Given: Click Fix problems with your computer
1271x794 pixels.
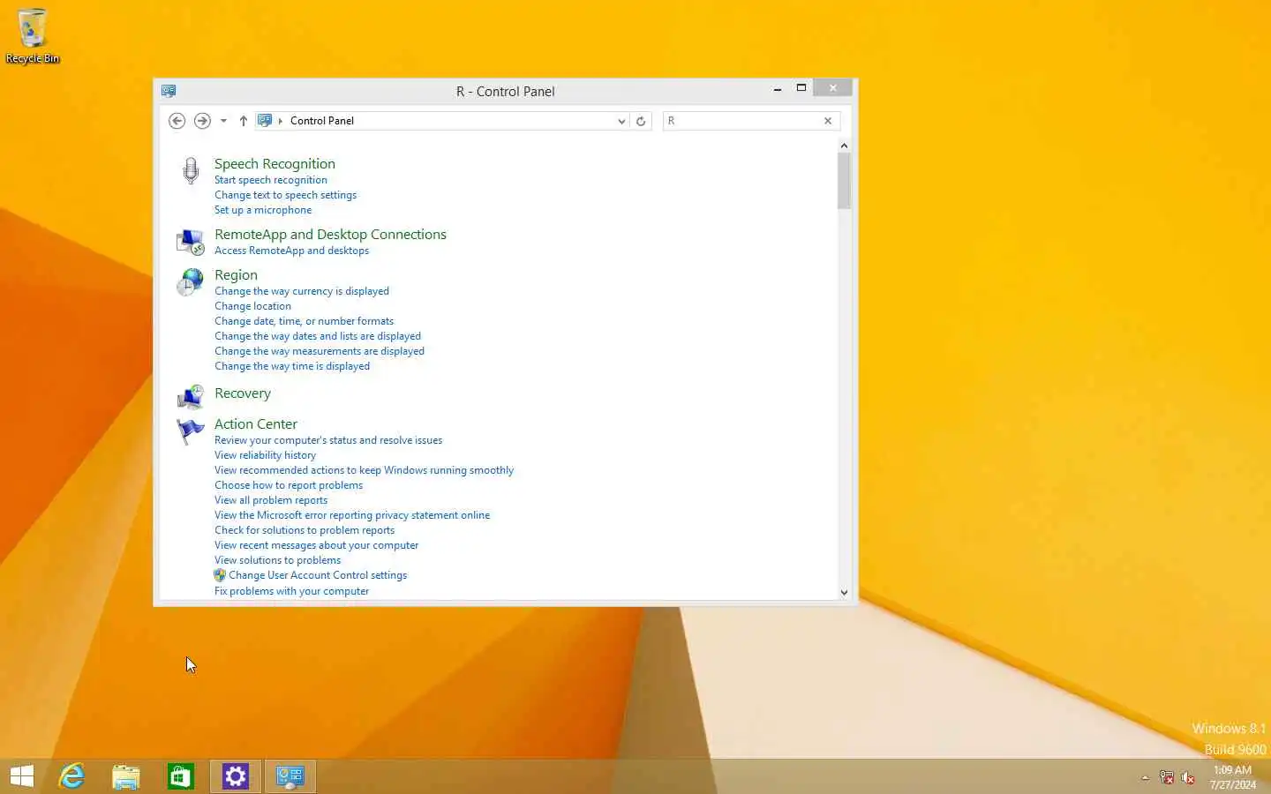Looking at the screenshot, I should 291,591.
